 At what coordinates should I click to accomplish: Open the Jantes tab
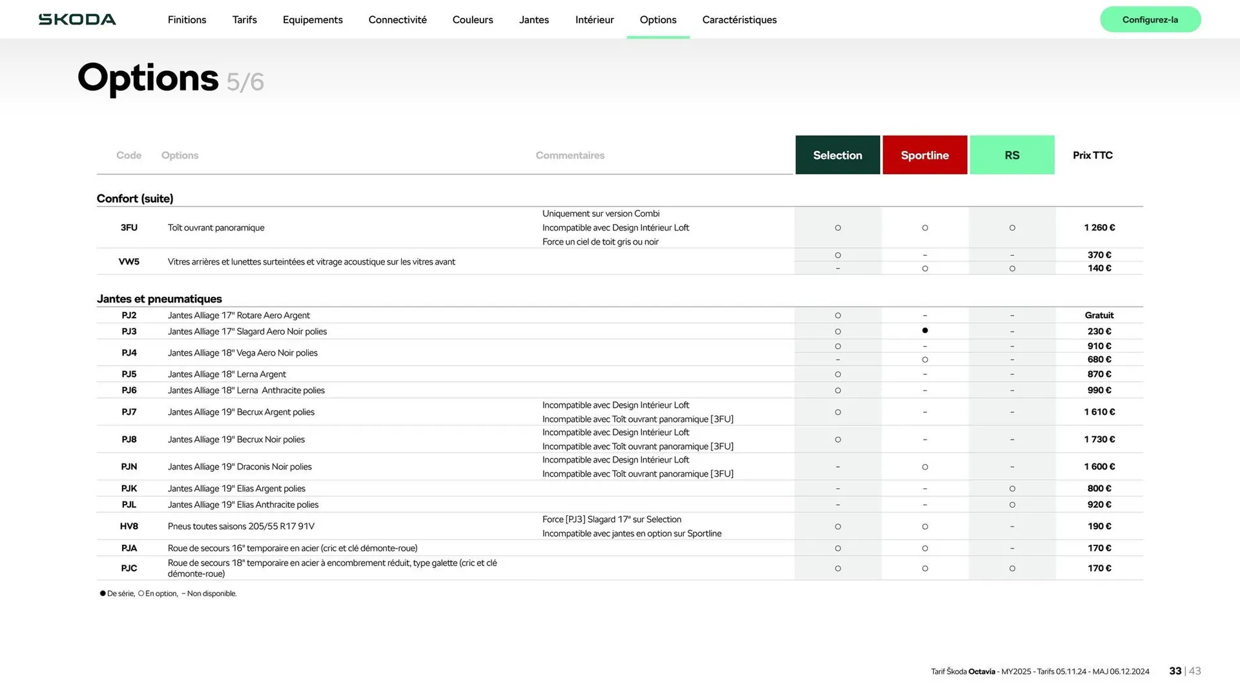tap(533, 20)
